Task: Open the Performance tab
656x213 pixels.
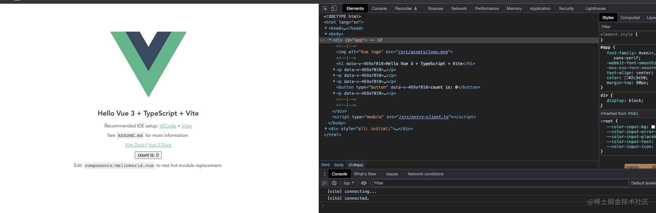Action: (487, 8)
